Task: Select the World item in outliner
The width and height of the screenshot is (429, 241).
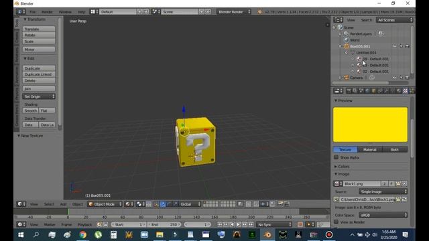Action: pos(355,40)
